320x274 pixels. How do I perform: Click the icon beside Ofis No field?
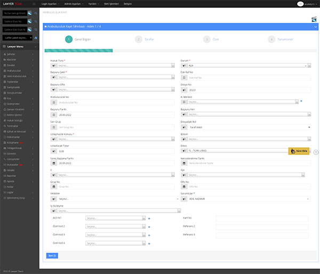(x=184, y=187)
